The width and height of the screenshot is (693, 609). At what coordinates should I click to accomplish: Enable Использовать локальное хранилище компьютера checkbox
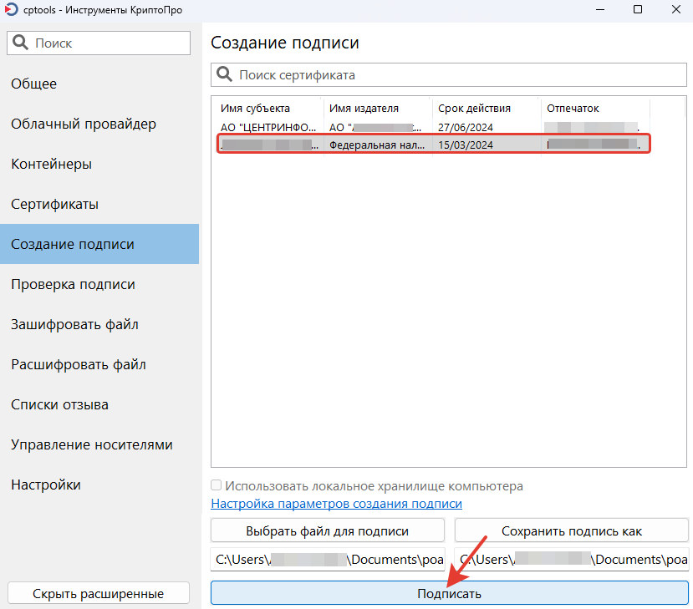(x=217, y=485)
